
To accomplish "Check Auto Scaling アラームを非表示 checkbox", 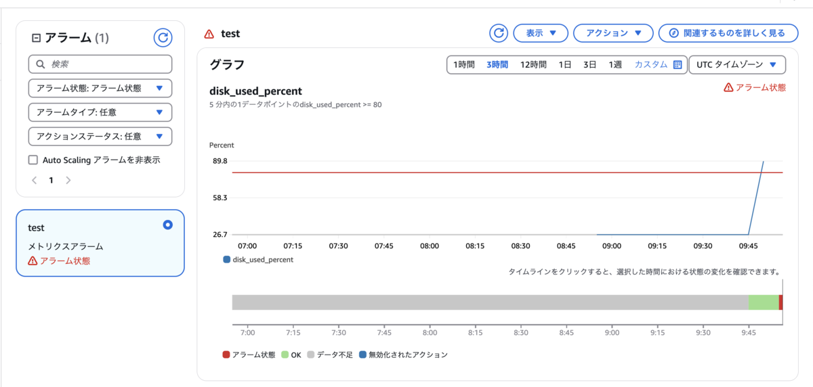I will pos(33,160).
